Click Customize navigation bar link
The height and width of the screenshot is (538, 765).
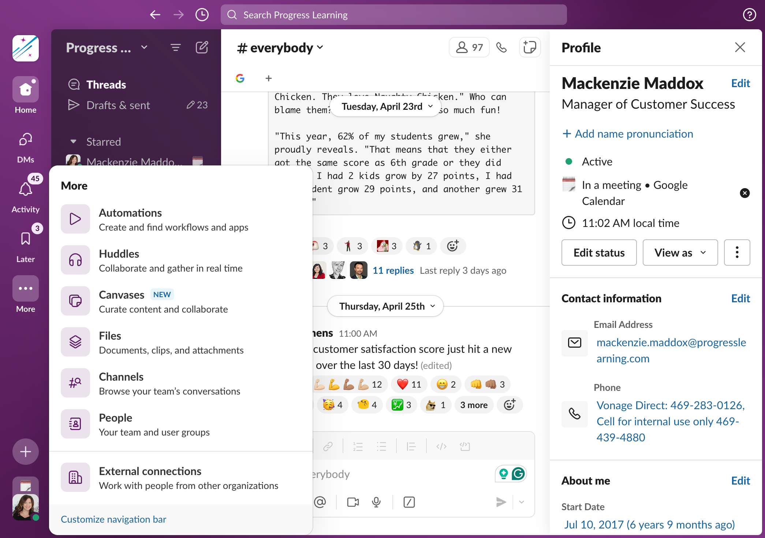pyautogui.click(x=113, y=519)
